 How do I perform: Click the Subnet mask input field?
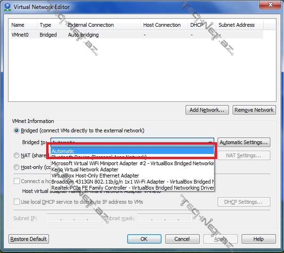pyautogui.click(x=165, y=218)
